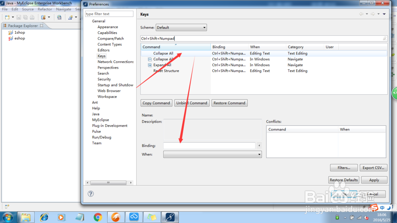Click the Print toolbar icon
This screenshot has width=397, height=223.
(x=32, y=17)
